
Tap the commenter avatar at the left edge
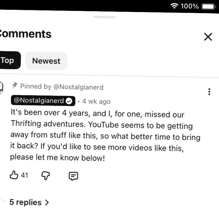[1, 87]
